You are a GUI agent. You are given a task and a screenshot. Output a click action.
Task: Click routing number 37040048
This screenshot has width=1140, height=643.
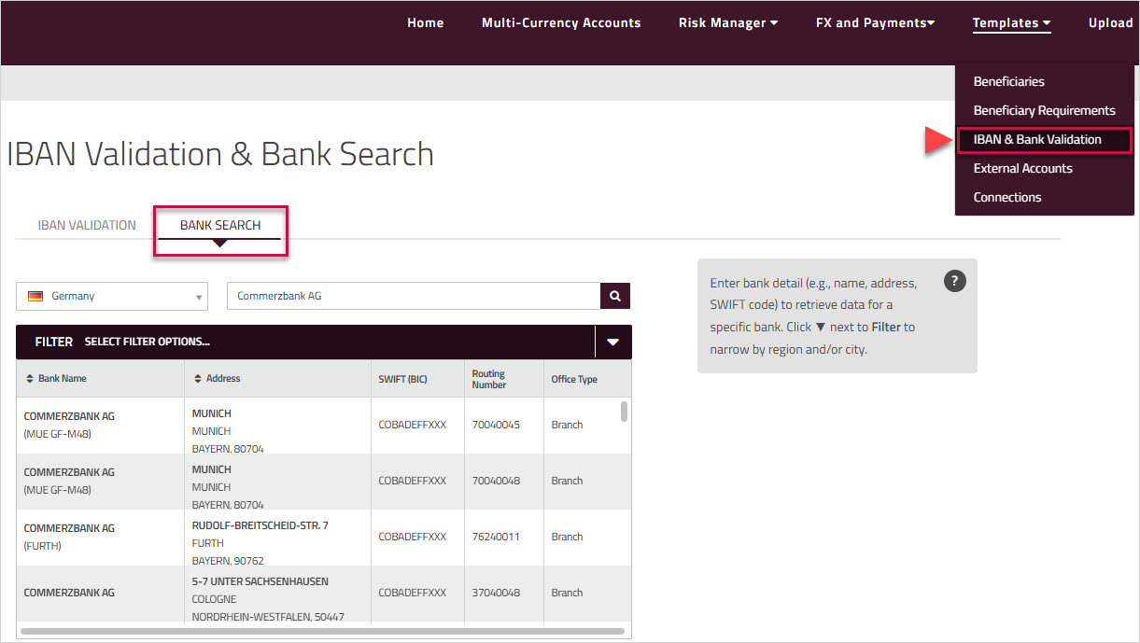[x=496, y=593]
